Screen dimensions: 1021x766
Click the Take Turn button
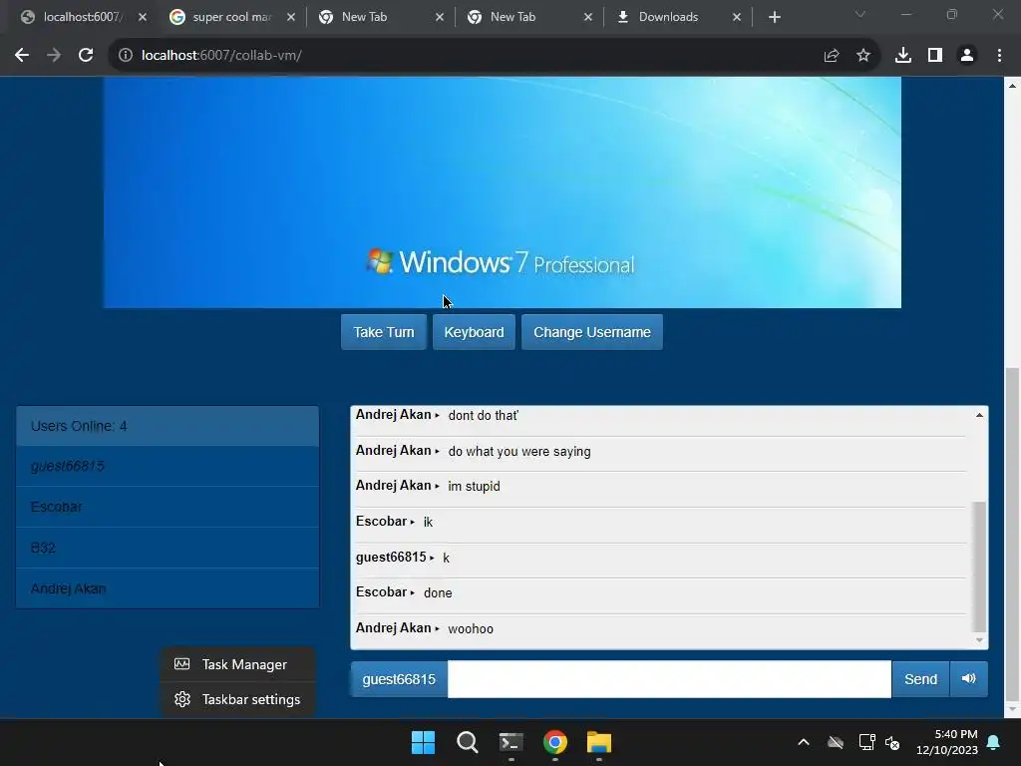384,332
